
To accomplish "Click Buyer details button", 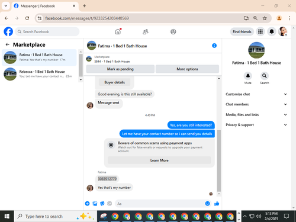I will pos(114,82).
